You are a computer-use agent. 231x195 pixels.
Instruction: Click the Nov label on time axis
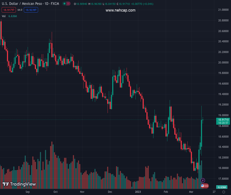tap(82, 192)
